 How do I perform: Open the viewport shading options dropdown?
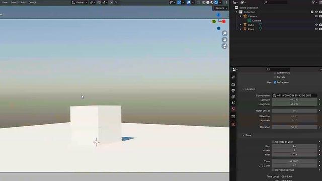220,3
